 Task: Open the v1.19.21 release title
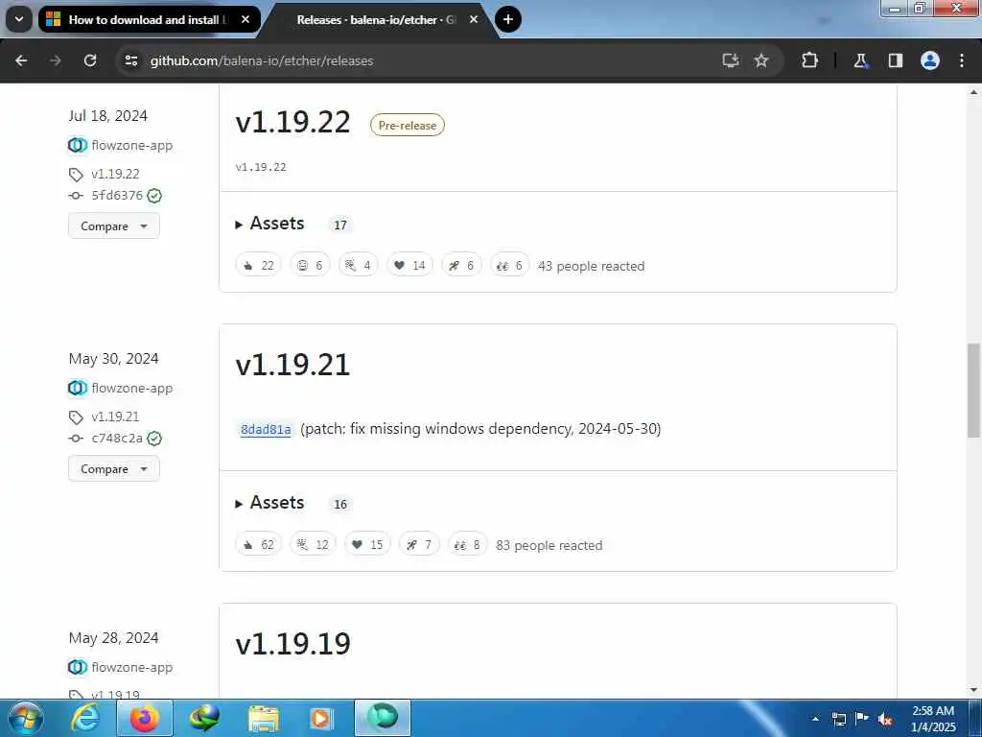tap(292, 365)
